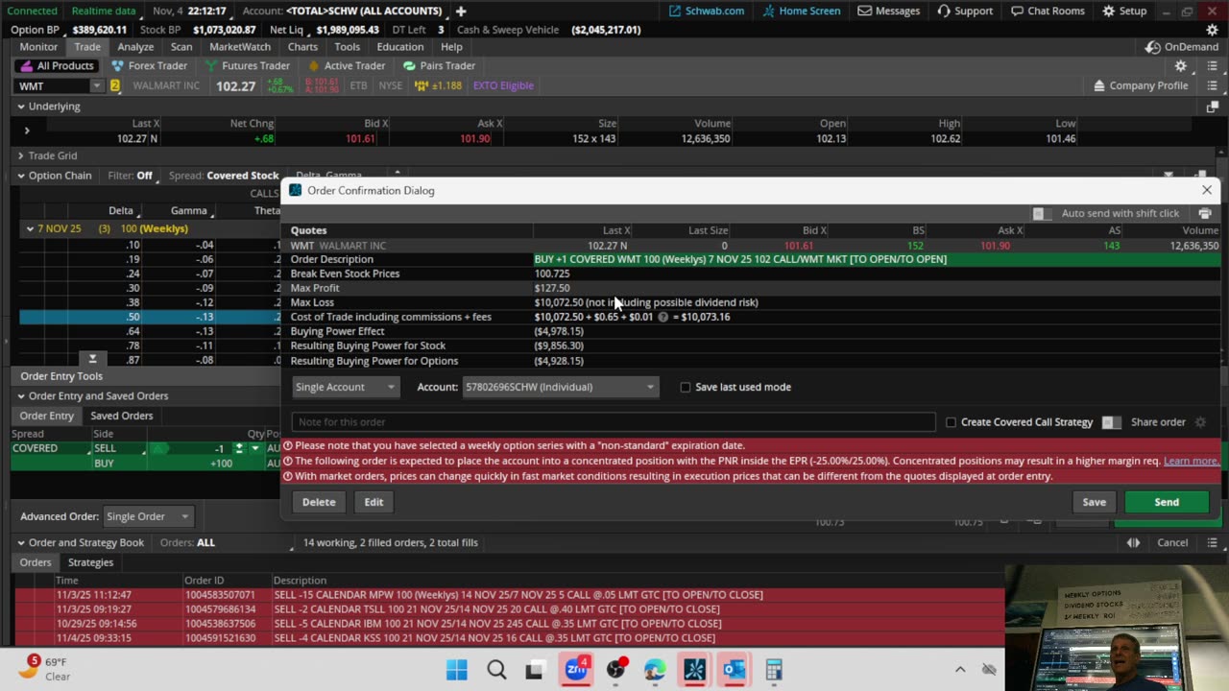
Task: Select the Order Entry tab
Action: pyautogui.click(x=47, y=416)
